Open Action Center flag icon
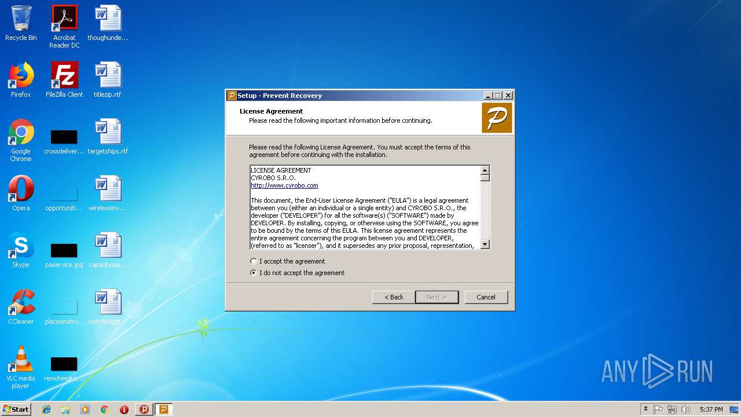The height and width of the screenshot is (417, 741). point(658,409)
